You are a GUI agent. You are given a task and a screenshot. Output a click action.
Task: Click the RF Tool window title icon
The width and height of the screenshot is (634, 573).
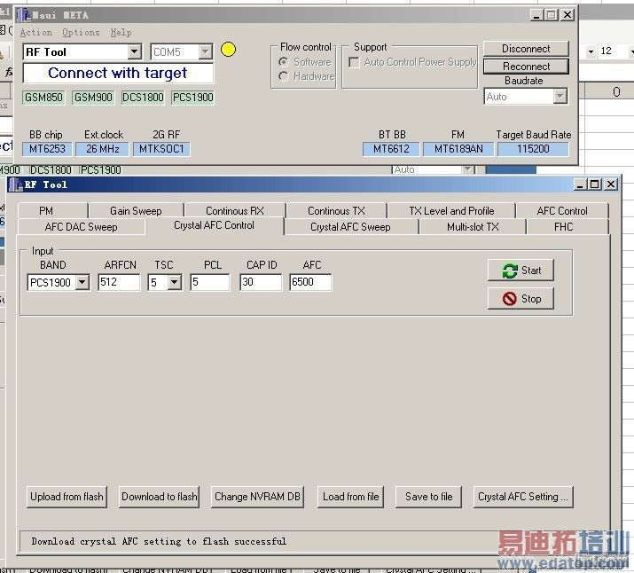[16, 184]
